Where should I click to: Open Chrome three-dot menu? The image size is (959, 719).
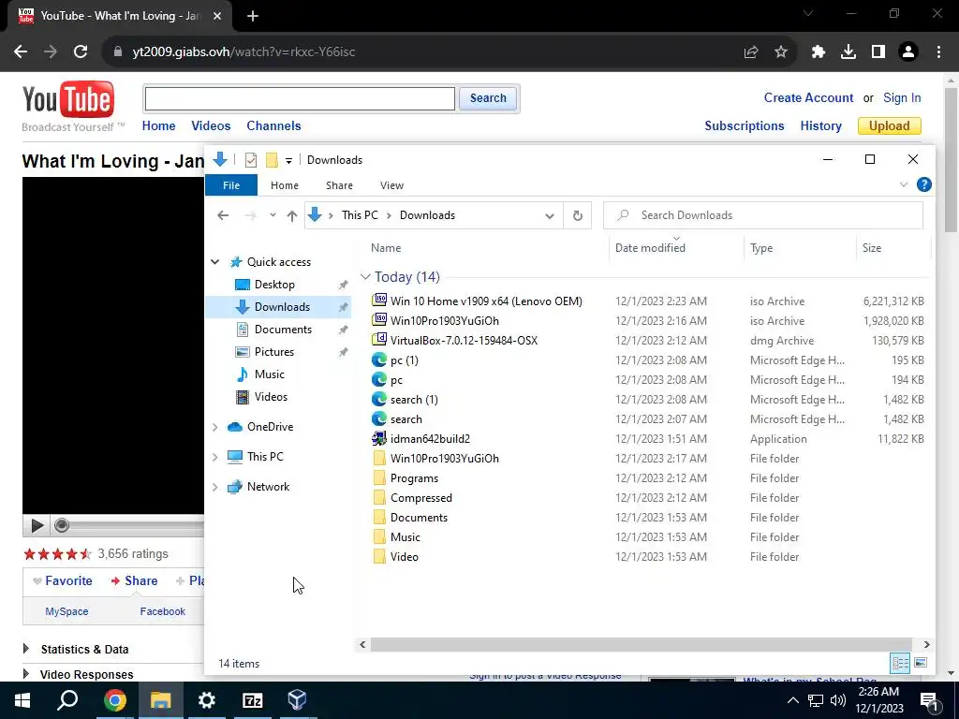[x=938, y=52]
